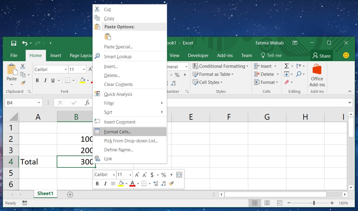
Task: Click the AutoSum sigma icon
Action: tap(286, 66)
